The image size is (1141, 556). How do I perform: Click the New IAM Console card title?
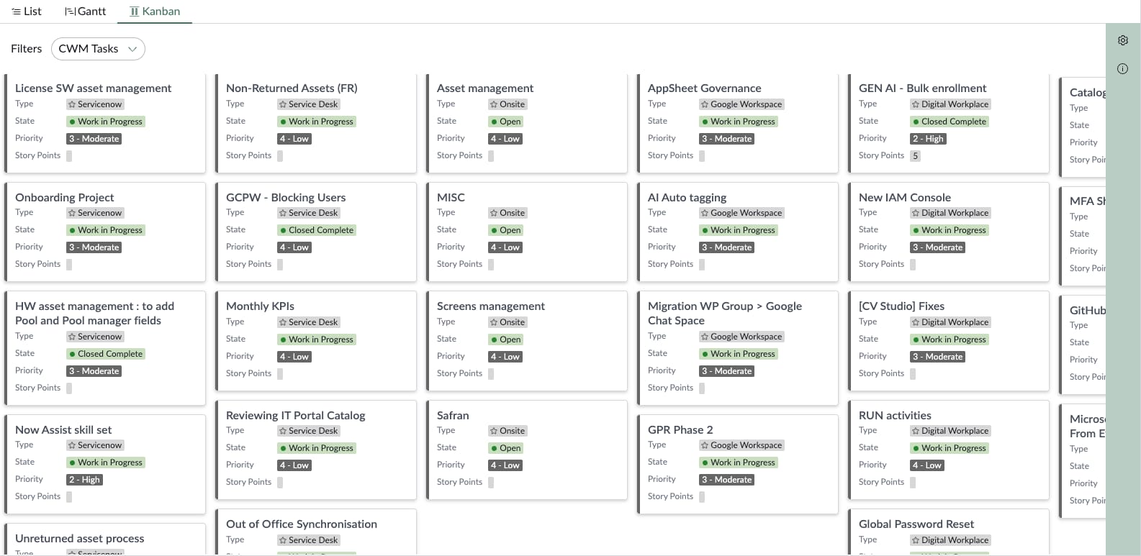[x=905, y=197]
